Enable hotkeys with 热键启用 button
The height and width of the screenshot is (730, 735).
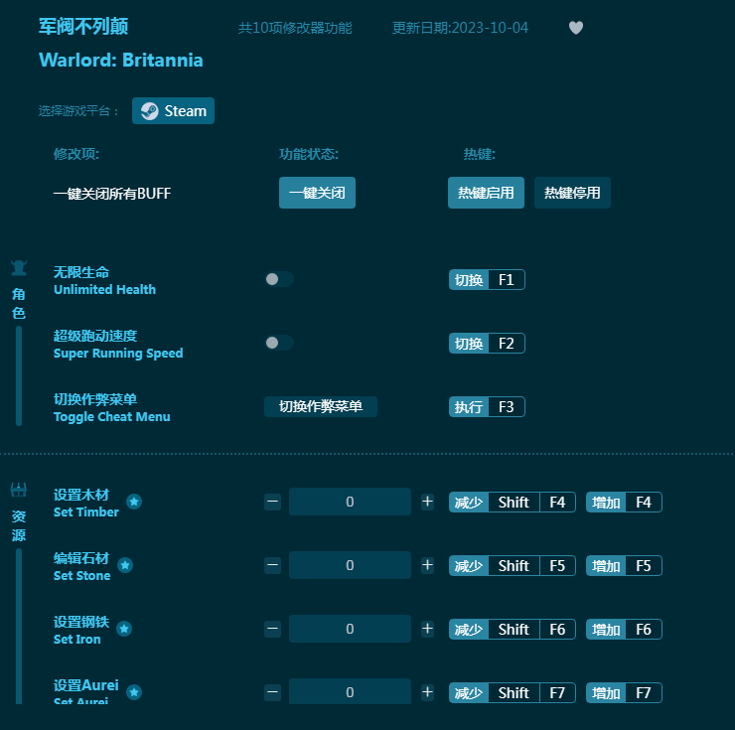point(486,193)
